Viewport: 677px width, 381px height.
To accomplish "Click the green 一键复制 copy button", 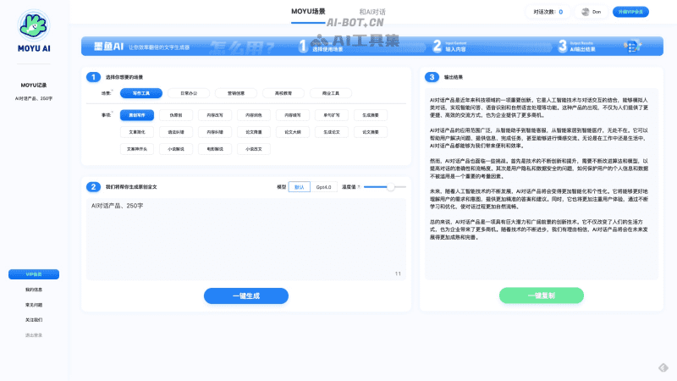I will [x=541, y=295].
